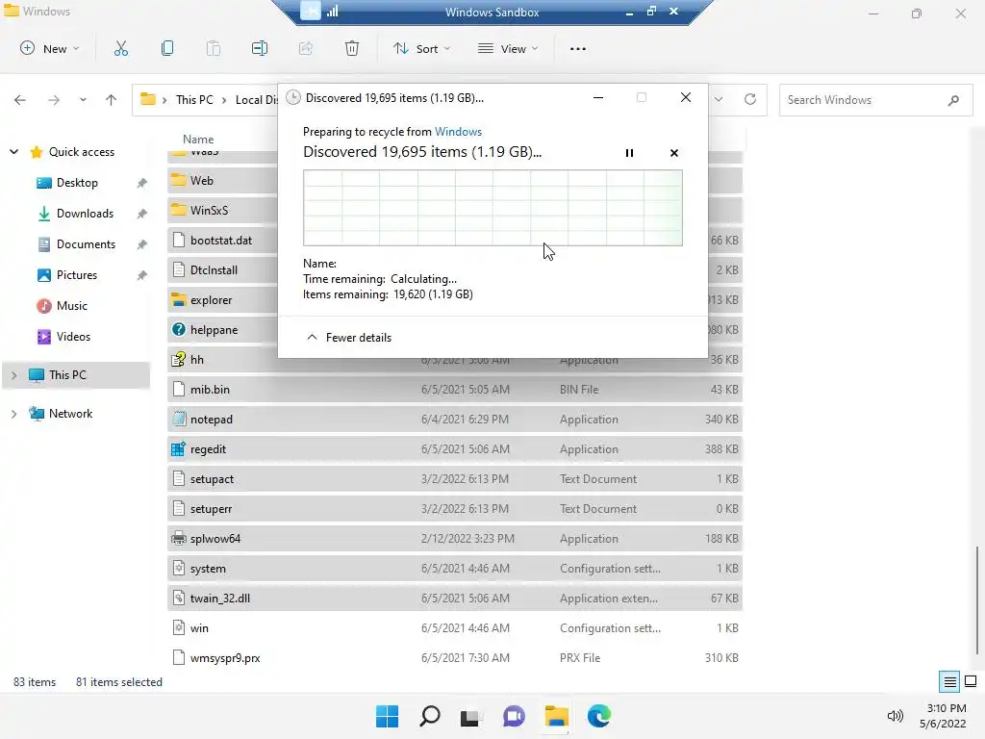Click the hh application icon
Viewport: 985px width, 739px height.
point(178,360)
